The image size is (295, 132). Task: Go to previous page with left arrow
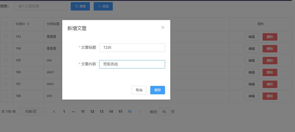pos(54,112)
